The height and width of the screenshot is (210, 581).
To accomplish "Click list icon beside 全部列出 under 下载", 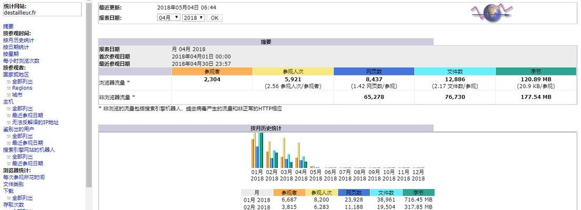I will click(9, 198).
